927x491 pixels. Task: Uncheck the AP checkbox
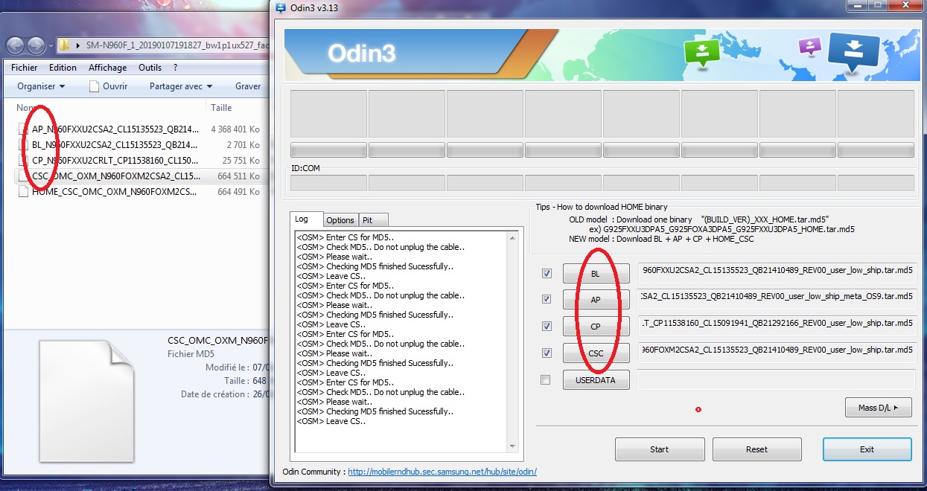tap(547, 300)
